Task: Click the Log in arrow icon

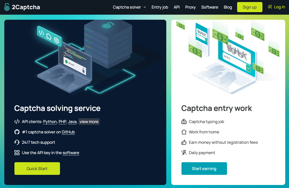Action: (x=269, y=7)
